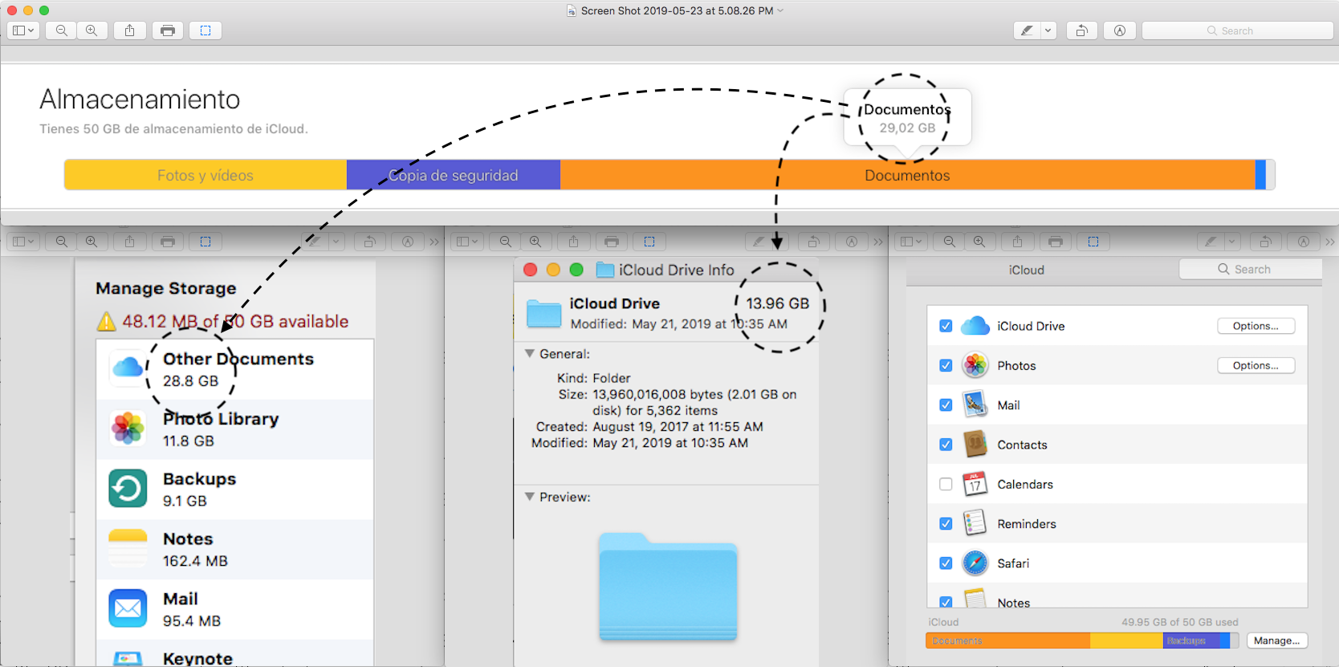Open Share in the front Preview toolbar
1339x667 pixels.
pyautogui.click(x=129, y=31)
